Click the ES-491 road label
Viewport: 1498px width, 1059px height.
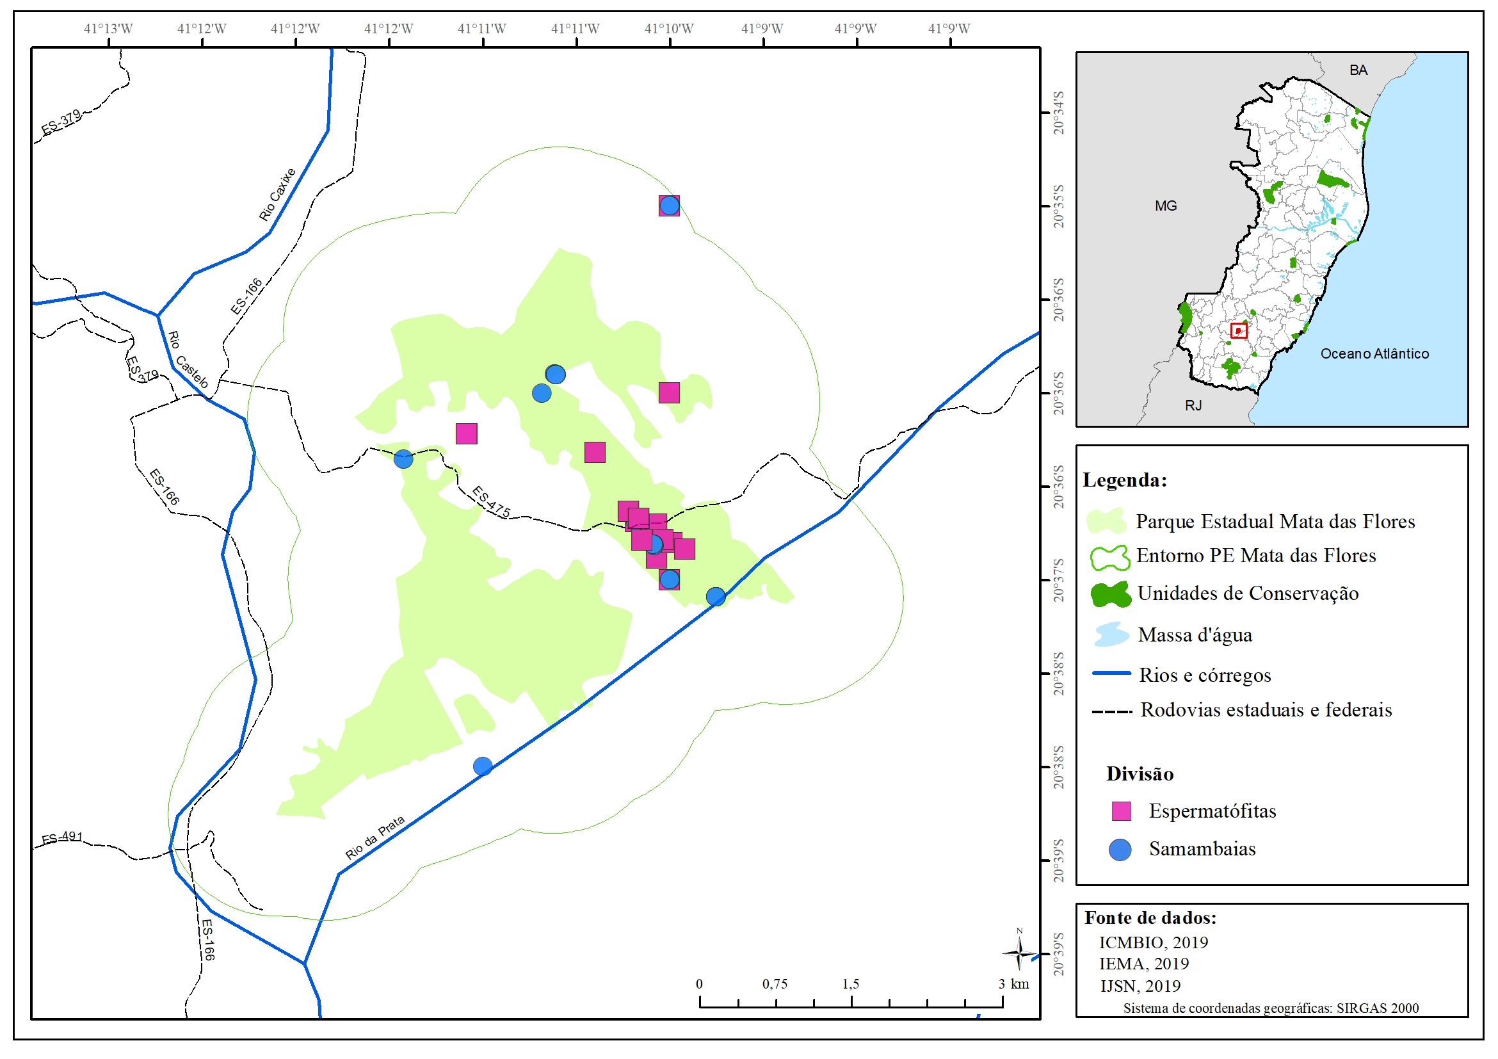click(62, 837)
